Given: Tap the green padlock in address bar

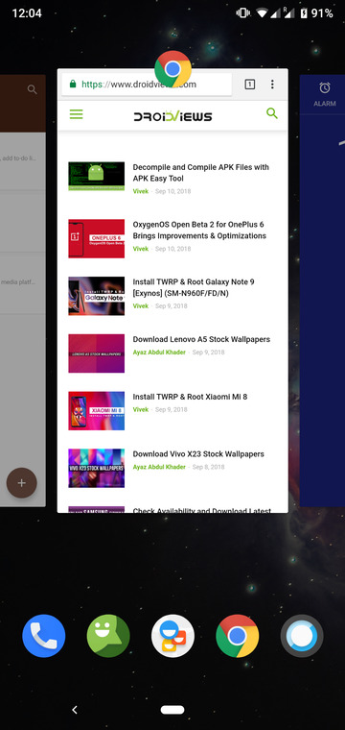Looking at the screenshot, I should pyautogui.click(x=73, y=85).
